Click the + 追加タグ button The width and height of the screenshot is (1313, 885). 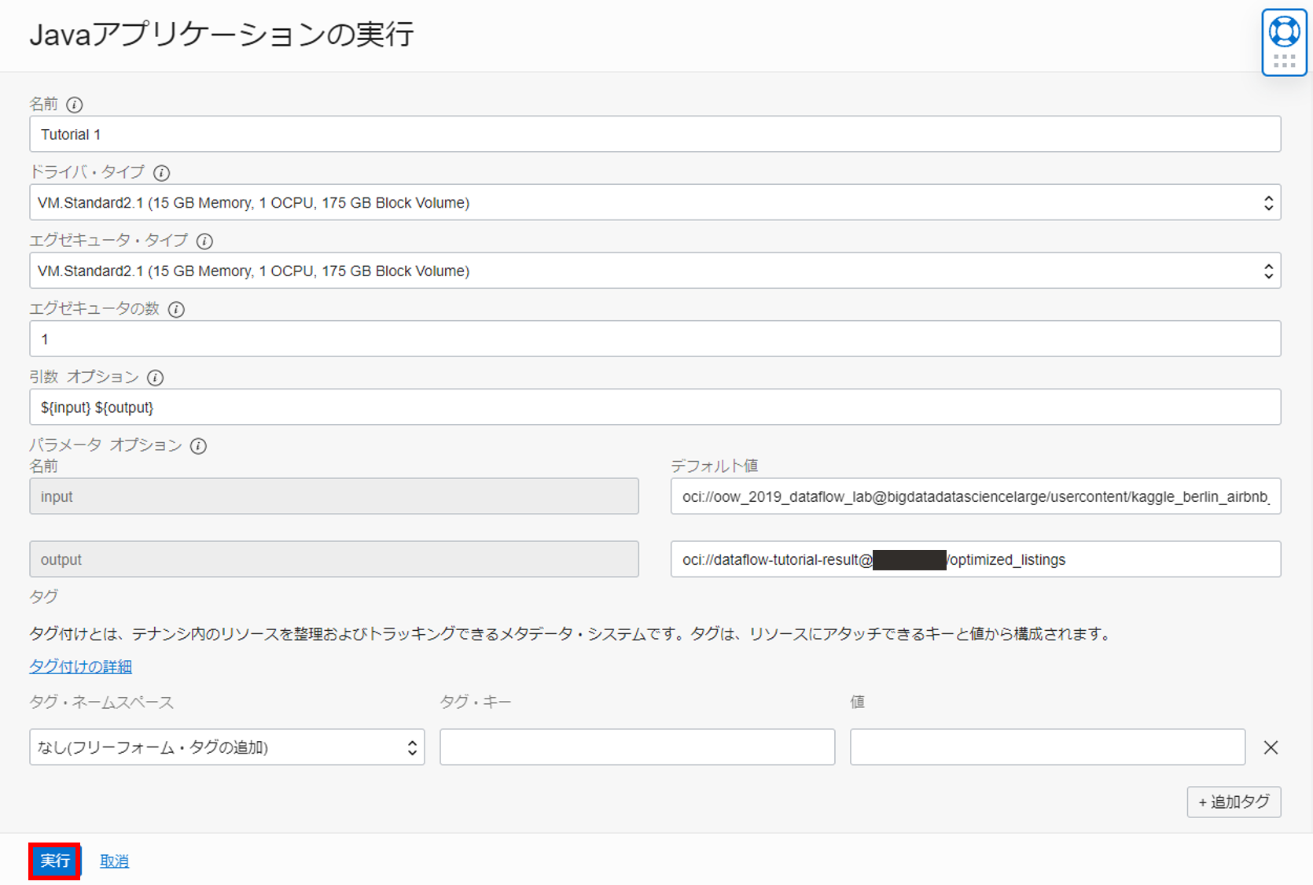(x=1233, y=802)
